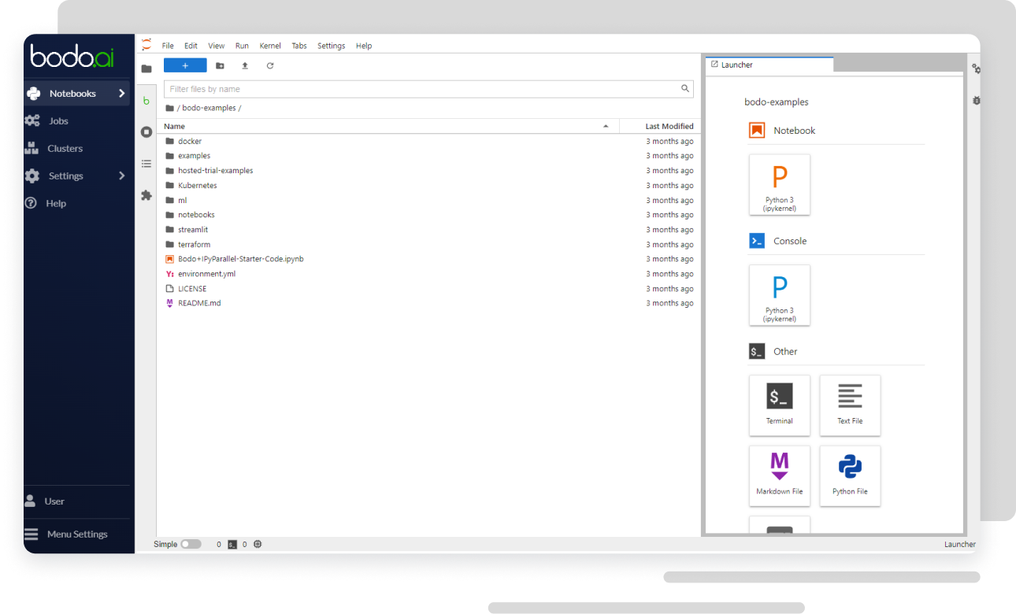Image resolution: width=1016 pixels, height=614 pixels.
Task: Create a new Text File
Action: 850,405
